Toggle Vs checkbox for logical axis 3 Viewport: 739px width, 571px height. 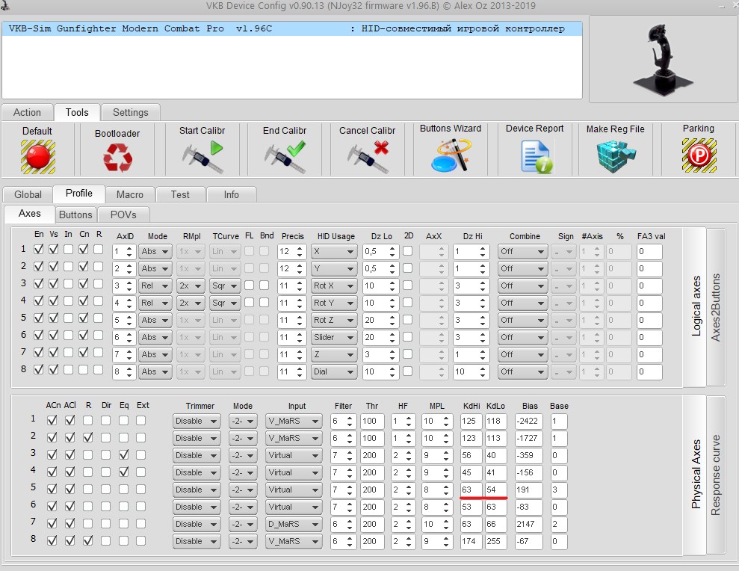coord(54,284)
